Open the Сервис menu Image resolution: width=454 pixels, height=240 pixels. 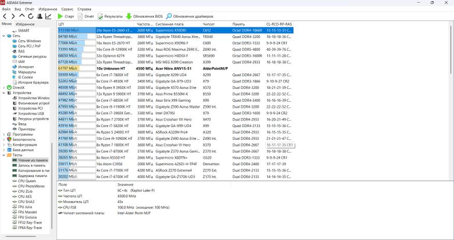pyautogui.click(x=67, y=9)
